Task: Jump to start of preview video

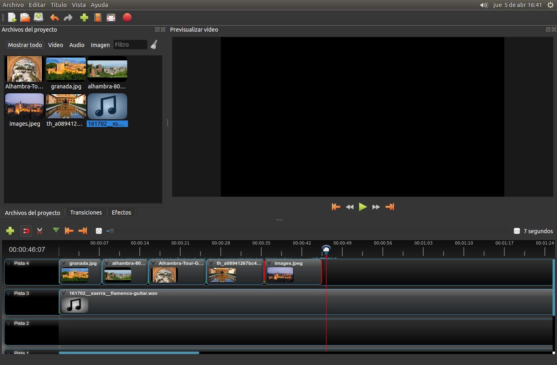Action: (336, 207)
